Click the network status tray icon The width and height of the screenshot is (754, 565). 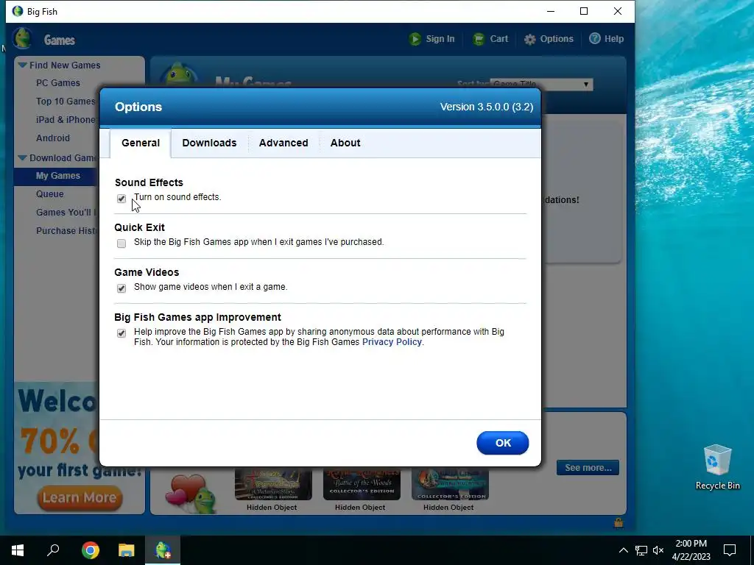(641, 550)
